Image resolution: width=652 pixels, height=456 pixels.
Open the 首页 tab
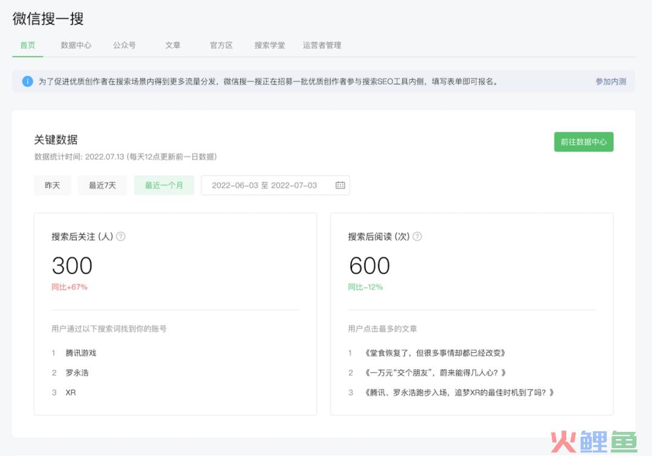28,45
